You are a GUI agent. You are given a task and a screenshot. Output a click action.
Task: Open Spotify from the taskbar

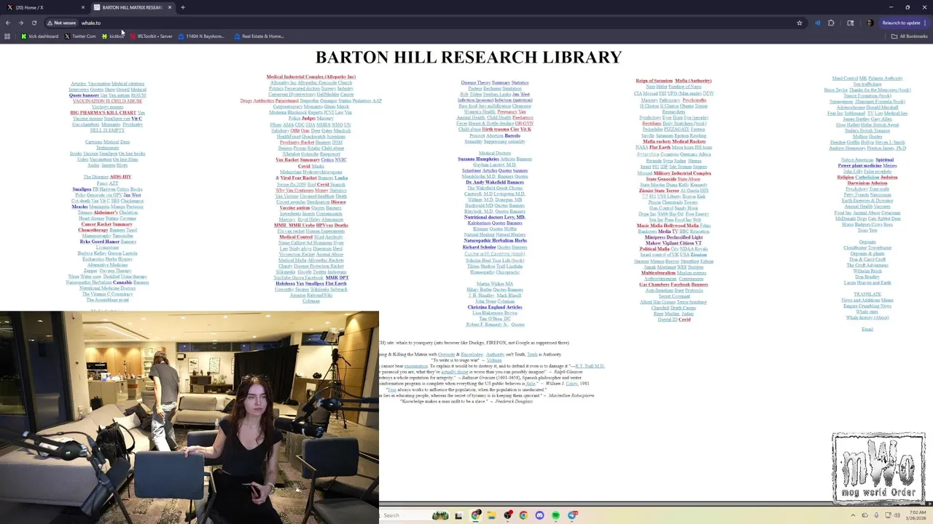[555, 515]
